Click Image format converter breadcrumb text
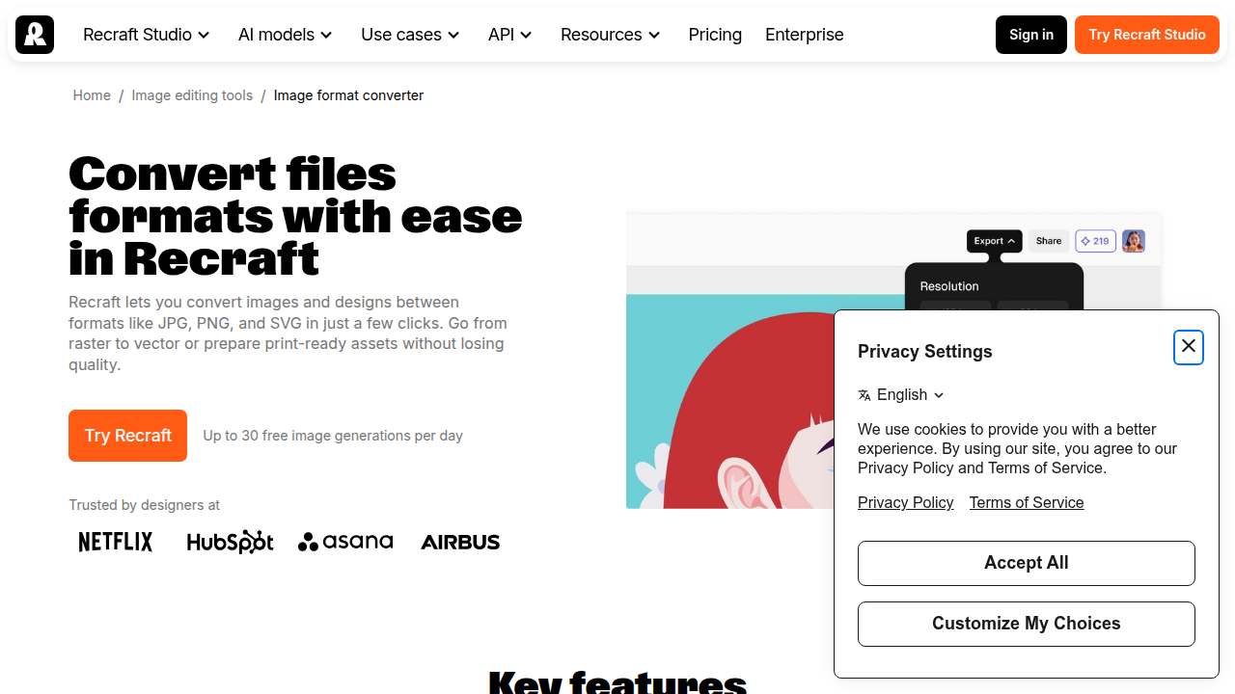Viewport: 1235px width, 694px height. [x=348, y=95]
